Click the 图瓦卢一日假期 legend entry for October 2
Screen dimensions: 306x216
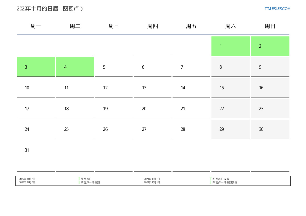[90, 182]
